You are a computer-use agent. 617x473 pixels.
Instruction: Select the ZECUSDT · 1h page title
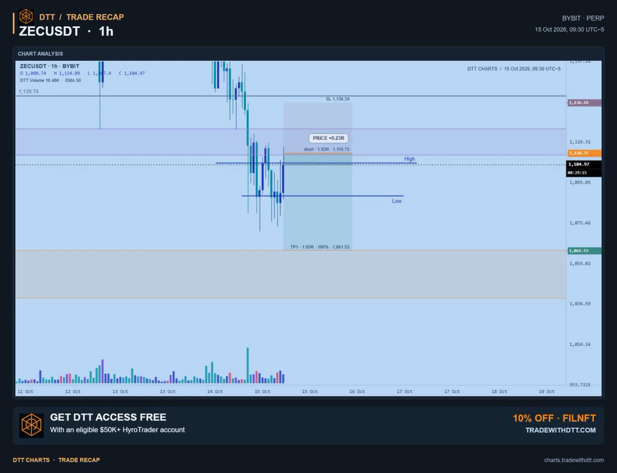[66, 31]
